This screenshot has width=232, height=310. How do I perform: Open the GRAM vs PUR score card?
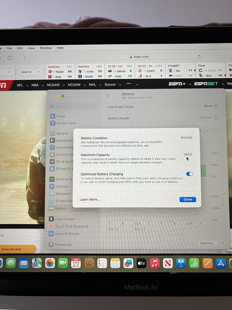click(119, 71)
